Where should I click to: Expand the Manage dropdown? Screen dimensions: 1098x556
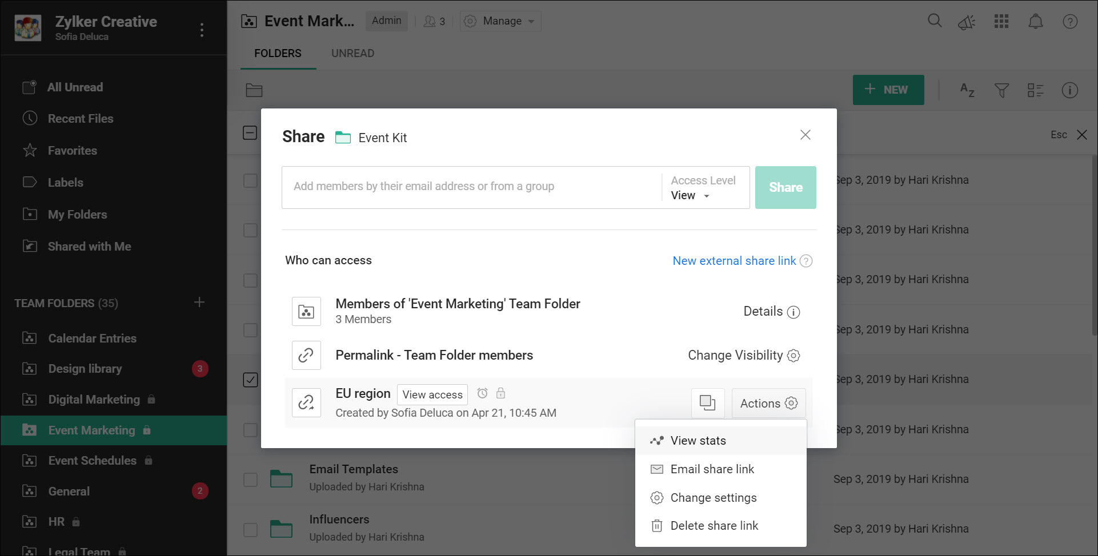point(500,21)
